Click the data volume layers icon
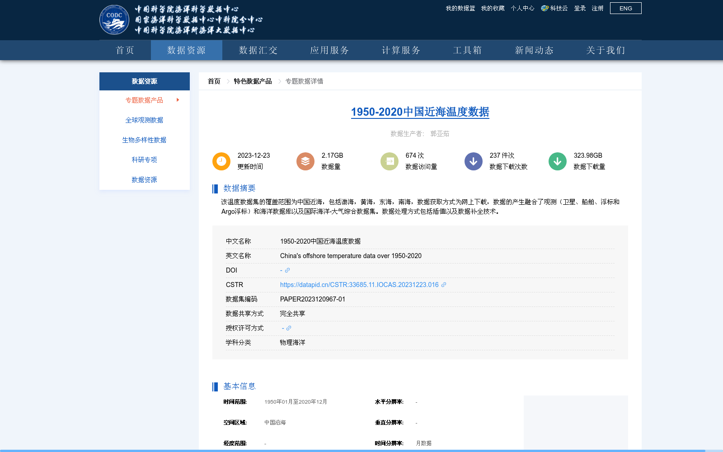723x452 pixels. (305, 161)
